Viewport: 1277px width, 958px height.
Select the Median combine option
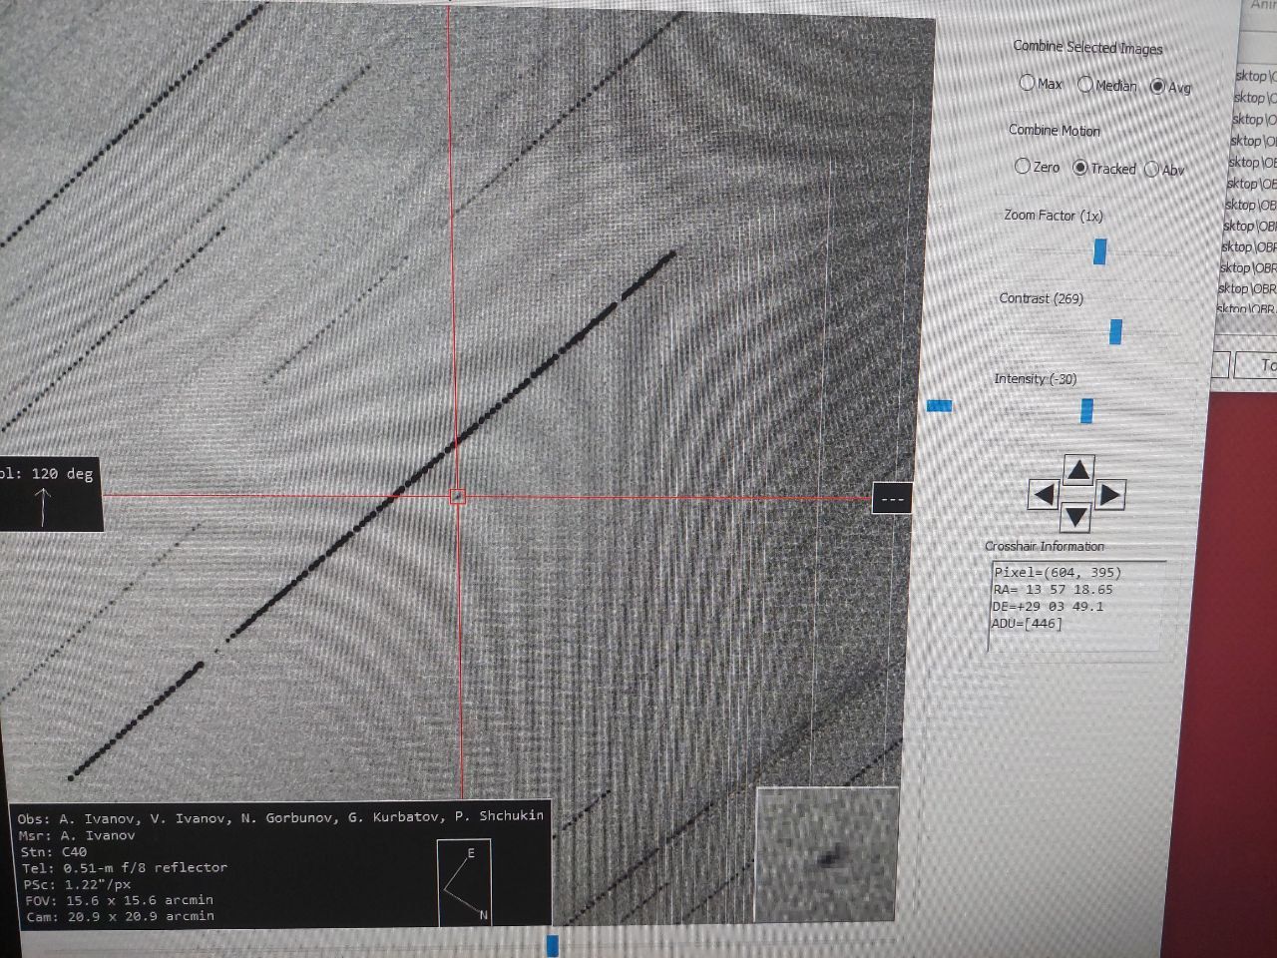(1085, 85)
